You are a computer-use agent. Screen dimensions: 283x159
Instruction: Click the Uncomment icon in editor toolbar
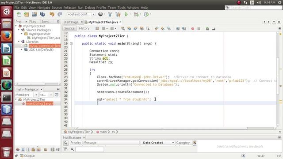click(214, 29)
